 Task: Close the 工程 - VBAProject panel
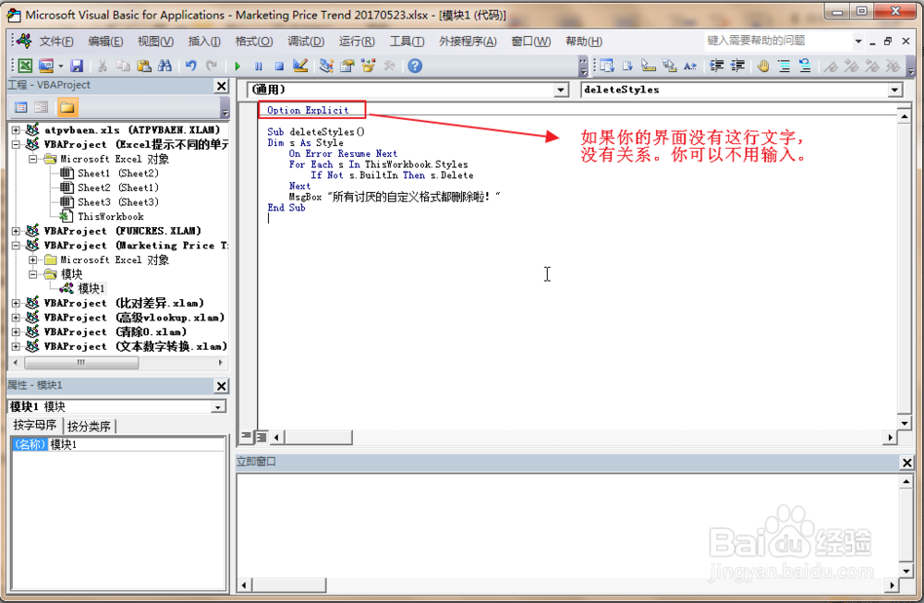[x=222, y=86]
